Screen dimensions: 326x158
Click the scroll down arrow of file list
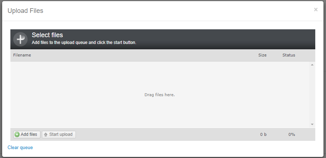(x=312, y=124)
